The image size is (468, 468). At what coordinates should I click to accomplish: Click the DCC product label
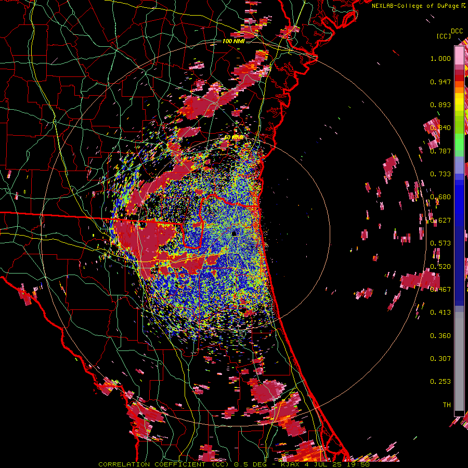457,31
